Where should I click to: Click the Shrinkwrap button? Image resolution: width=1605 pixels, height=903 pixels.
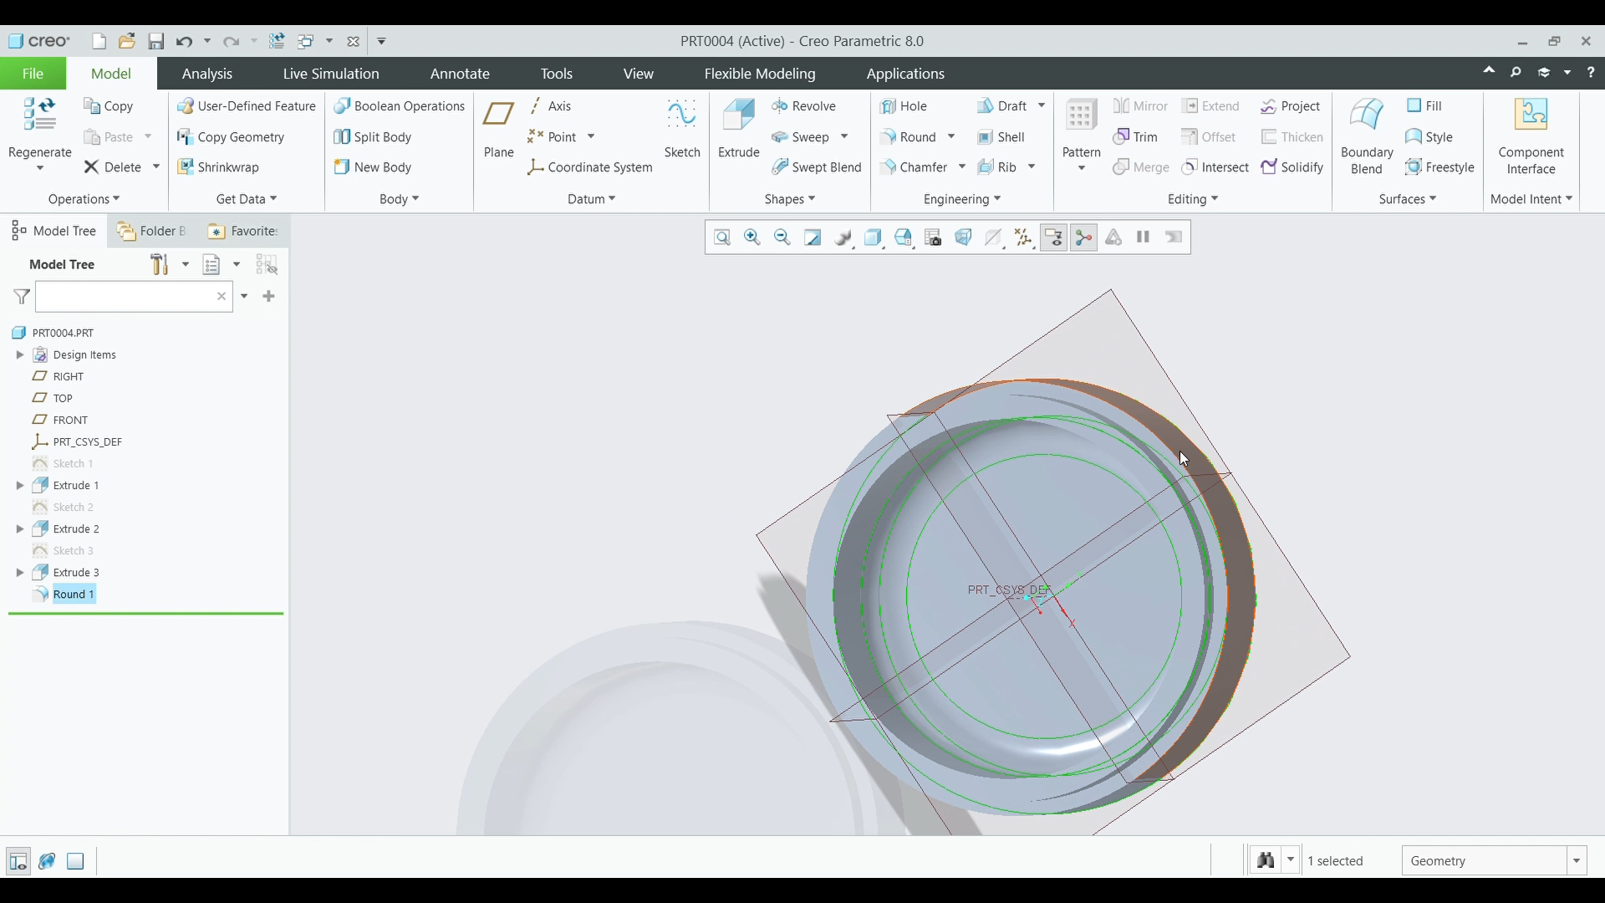[218, 167]
